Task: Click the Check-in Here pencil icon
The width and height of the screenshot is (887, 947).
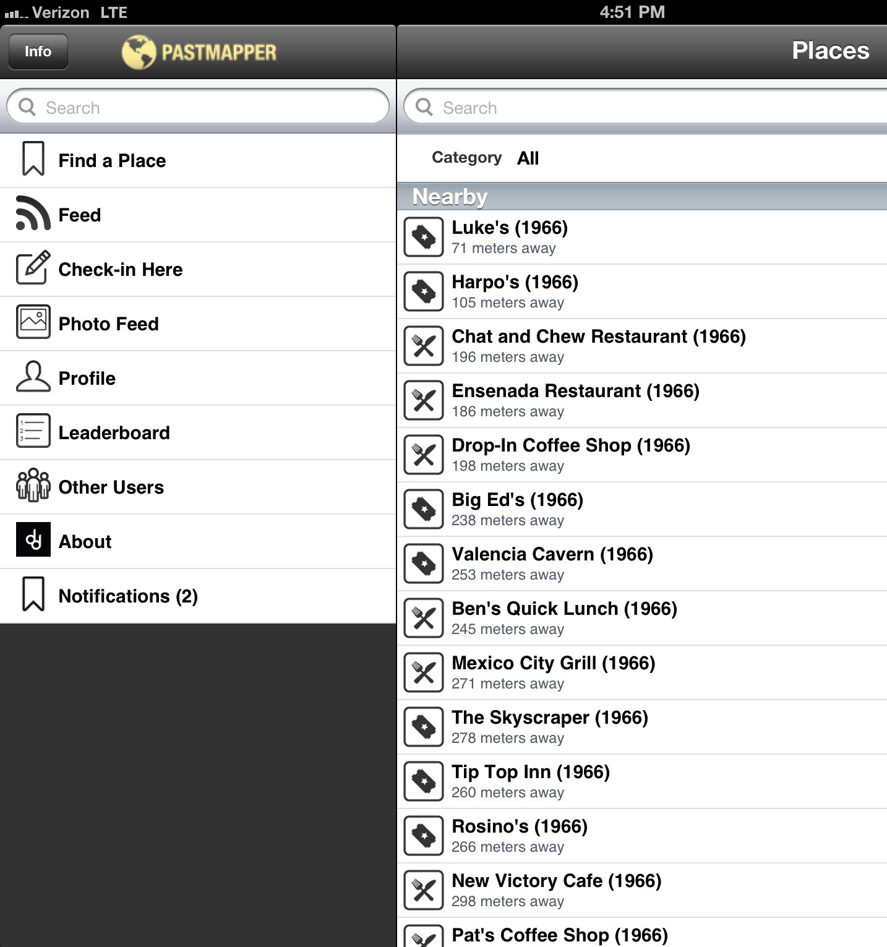Action: 33,268
